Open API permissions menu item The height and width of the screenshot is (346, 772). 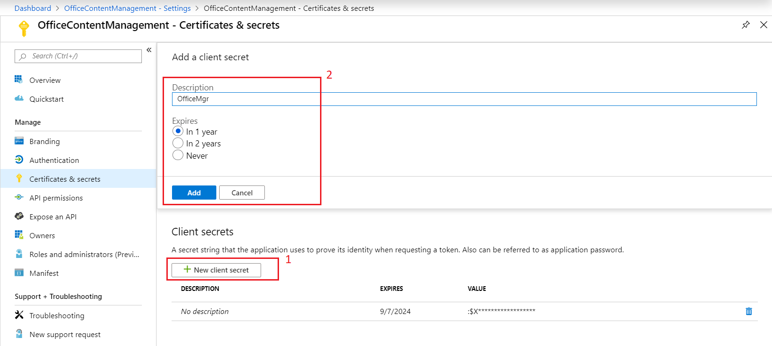coord(56,198)
